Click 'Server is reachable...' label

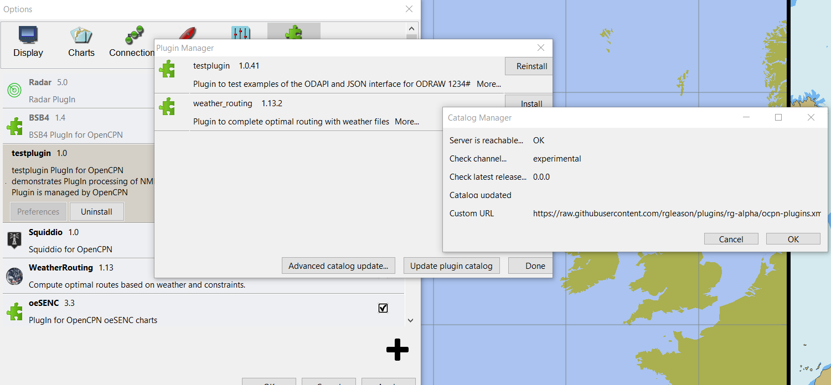[486, 141]
